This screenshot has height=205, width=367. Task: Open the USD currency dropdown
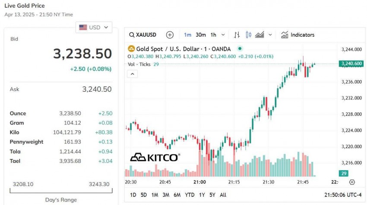94,28
